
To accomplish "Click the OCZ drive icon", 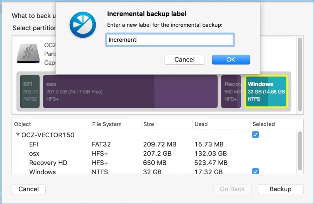I will coord(28,54).
